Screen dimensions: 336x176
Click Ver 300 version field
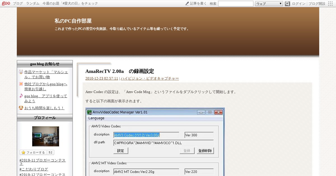pyautogui.click(x=199, y=135)
